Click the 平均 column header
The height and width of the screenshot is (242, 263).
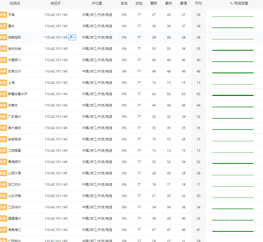coord(198,4)
